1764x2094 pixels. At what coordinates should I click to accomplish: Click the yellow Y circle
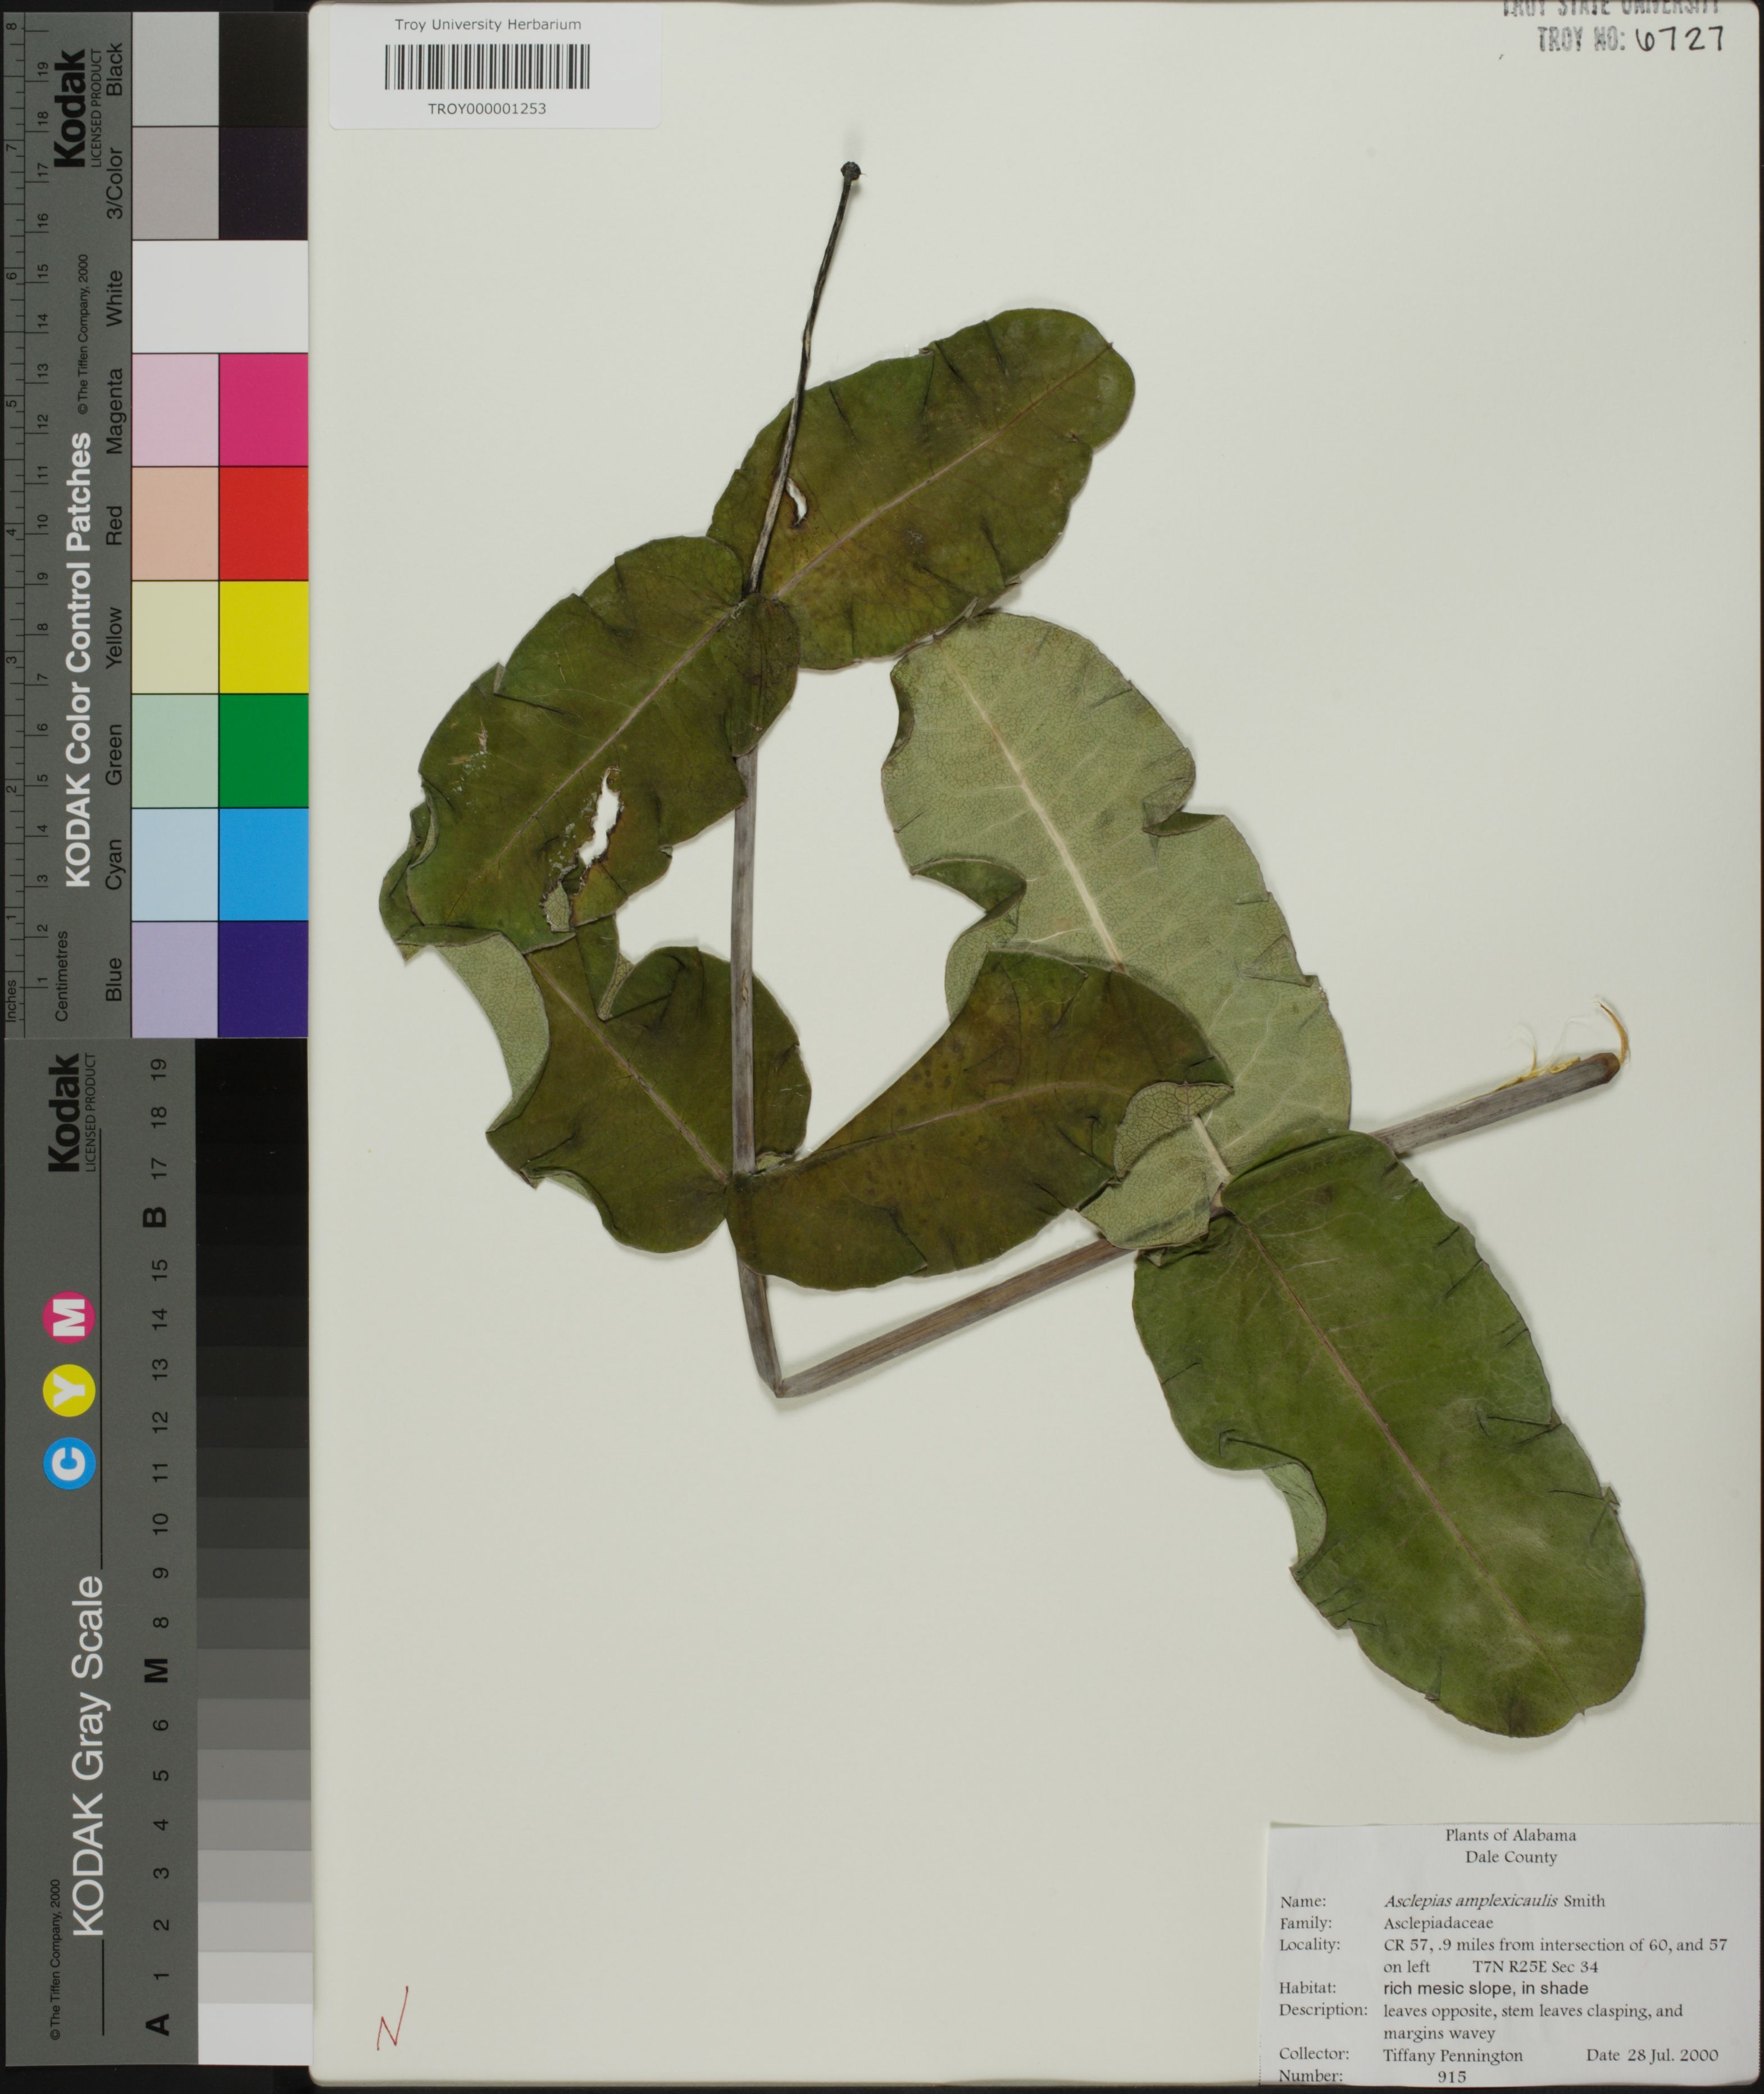click(x=70, y=1389)
